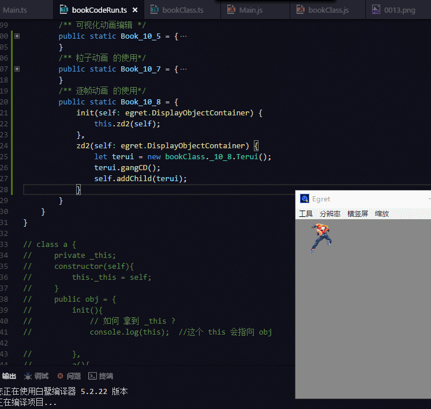Close the bookCodeRun.ts tab
Viewport: 431px width, 409px height.
coord(135,10)
